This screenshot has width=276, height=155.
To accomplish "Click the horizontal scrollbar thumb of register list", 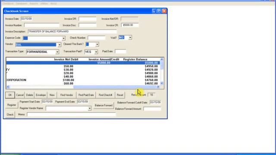I will 115,87.
